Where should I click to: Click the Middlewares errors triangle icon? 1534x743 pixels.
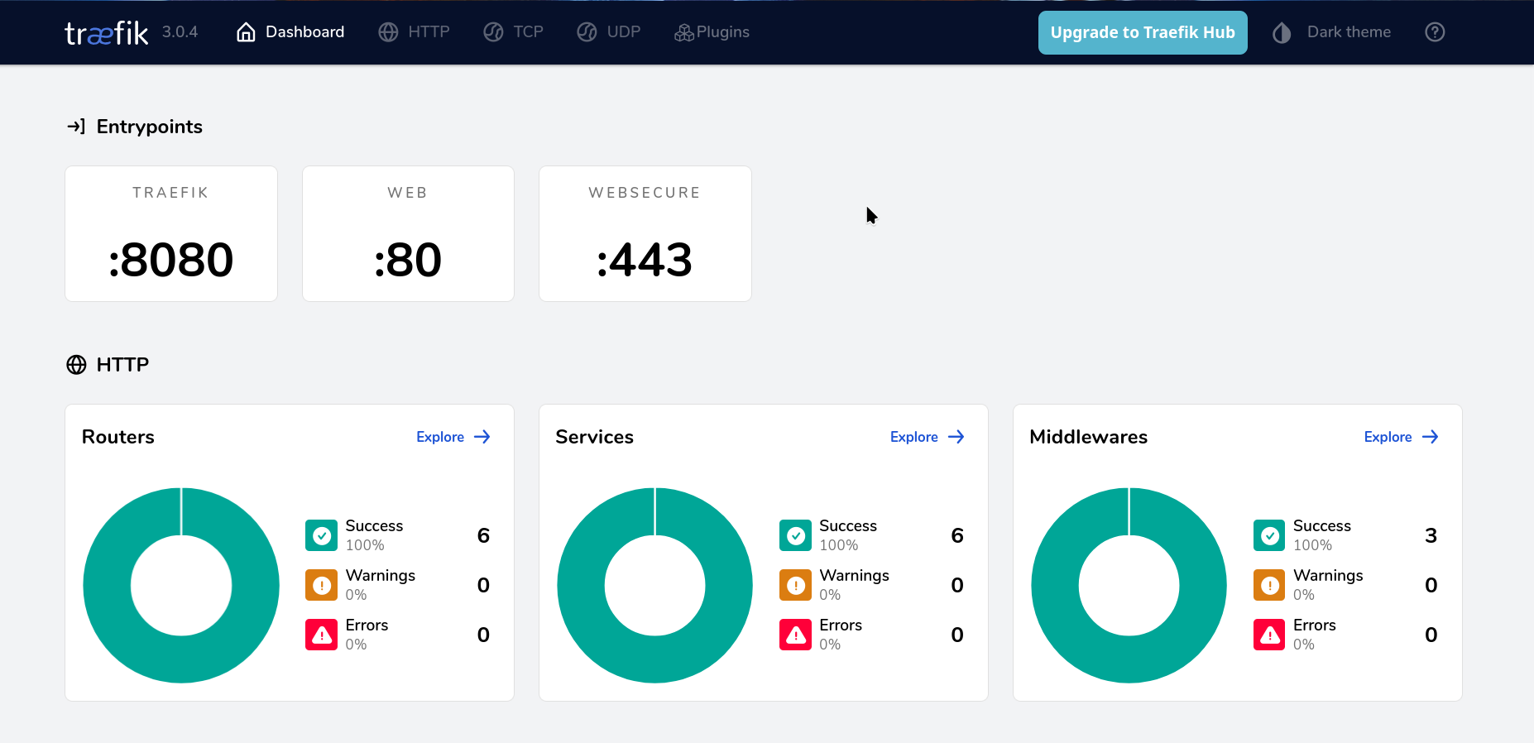[1269, 635]
